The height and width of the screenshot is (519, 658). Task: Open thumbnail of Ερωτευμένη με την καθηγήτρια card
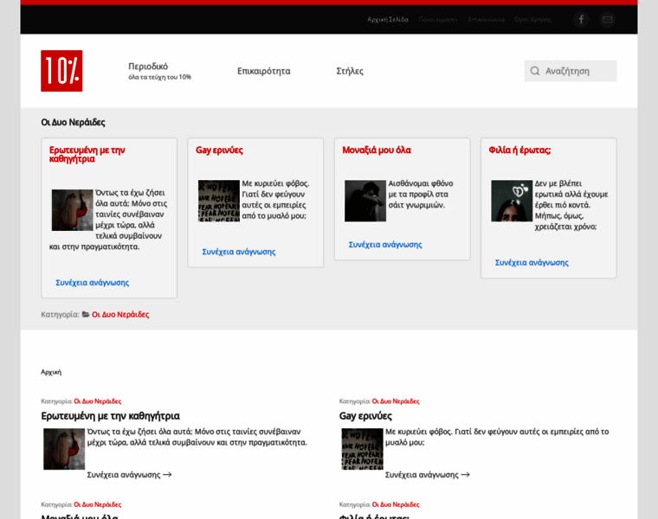(72, 210)
